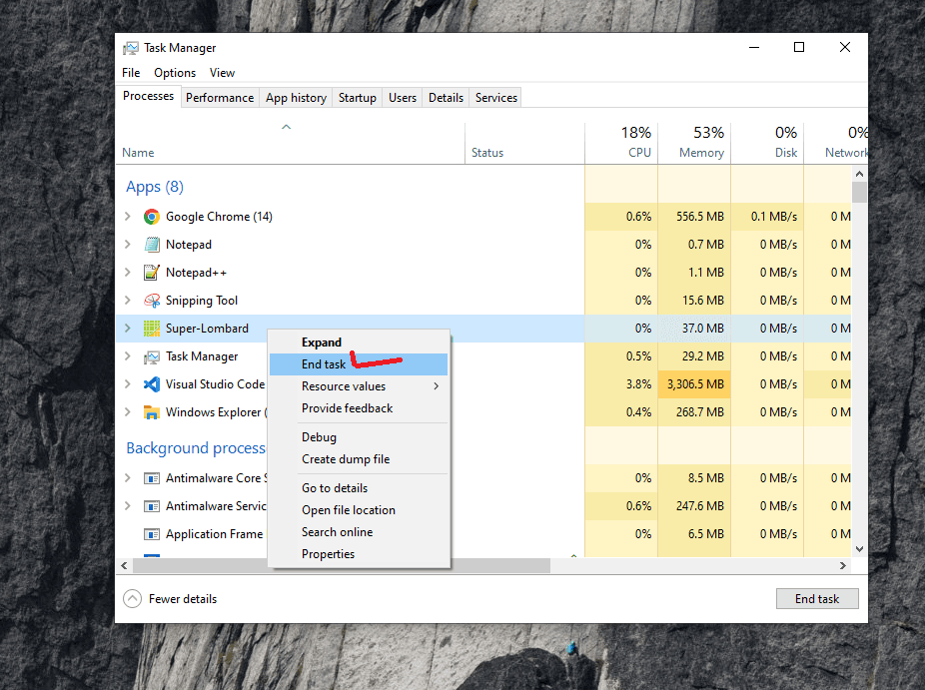Expand the Windows Explorer process row
The width and height of the screenshot is (925, 690).
(128, 411)
